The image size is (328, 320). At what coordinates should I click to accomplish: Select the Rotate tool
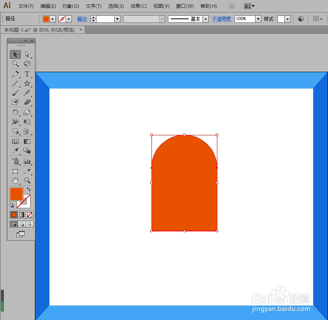click(15, 113)
